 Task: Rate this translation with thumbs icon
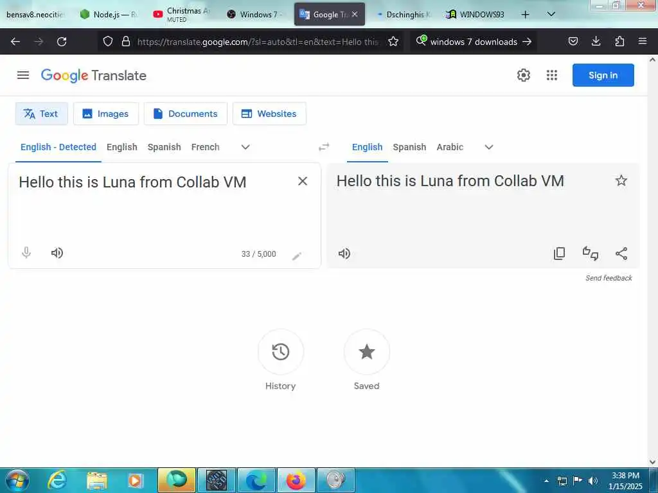(591, 254)
